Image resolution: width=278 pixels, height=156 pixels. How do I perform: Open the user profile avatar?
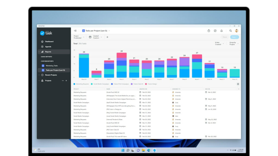click(237, 31)
